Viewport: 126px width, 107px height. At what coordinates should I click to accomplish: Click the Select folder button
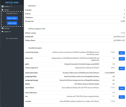coord(12,18)
